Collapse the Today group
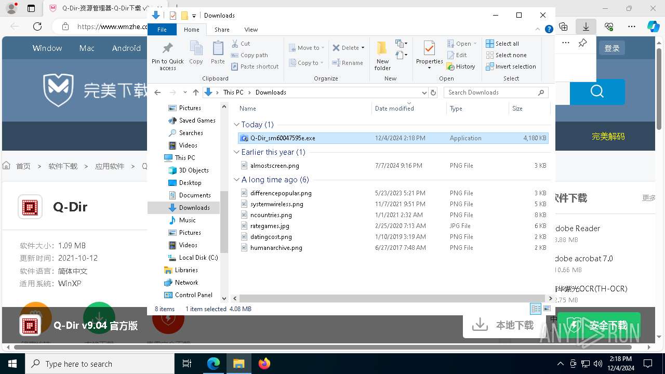The image size is (665, 374). point(237,125)
